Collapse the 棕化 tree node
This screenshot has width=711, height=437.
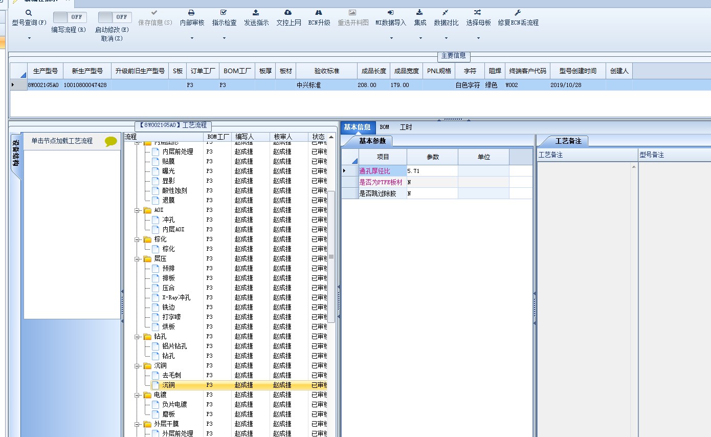coord(137,239)
